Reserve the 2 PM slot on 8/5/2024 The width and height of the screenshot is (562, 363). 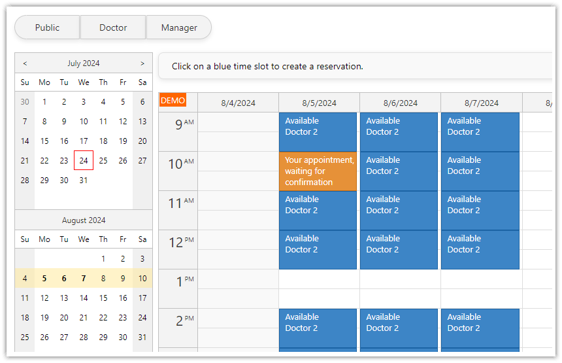(318, 328)
